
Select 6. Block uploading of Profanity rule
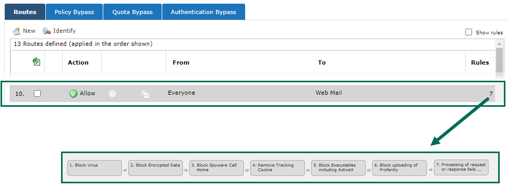(400, 168)
